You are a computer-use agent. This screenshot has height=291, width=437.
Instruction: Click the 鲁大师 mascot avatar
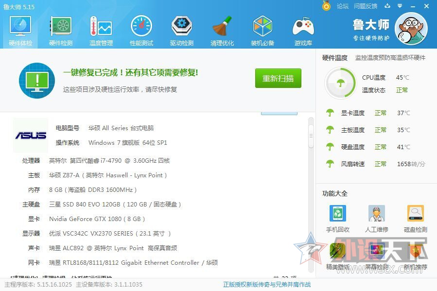[x=411, y=29]
